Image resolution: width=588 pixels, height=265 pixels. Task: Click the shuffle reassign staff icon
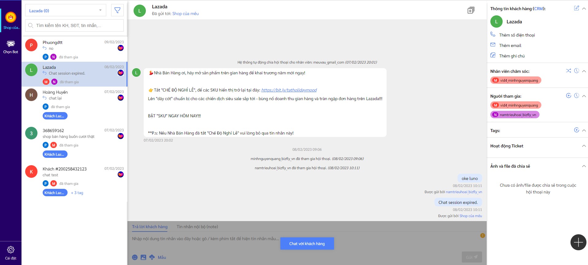coord(569,71)
